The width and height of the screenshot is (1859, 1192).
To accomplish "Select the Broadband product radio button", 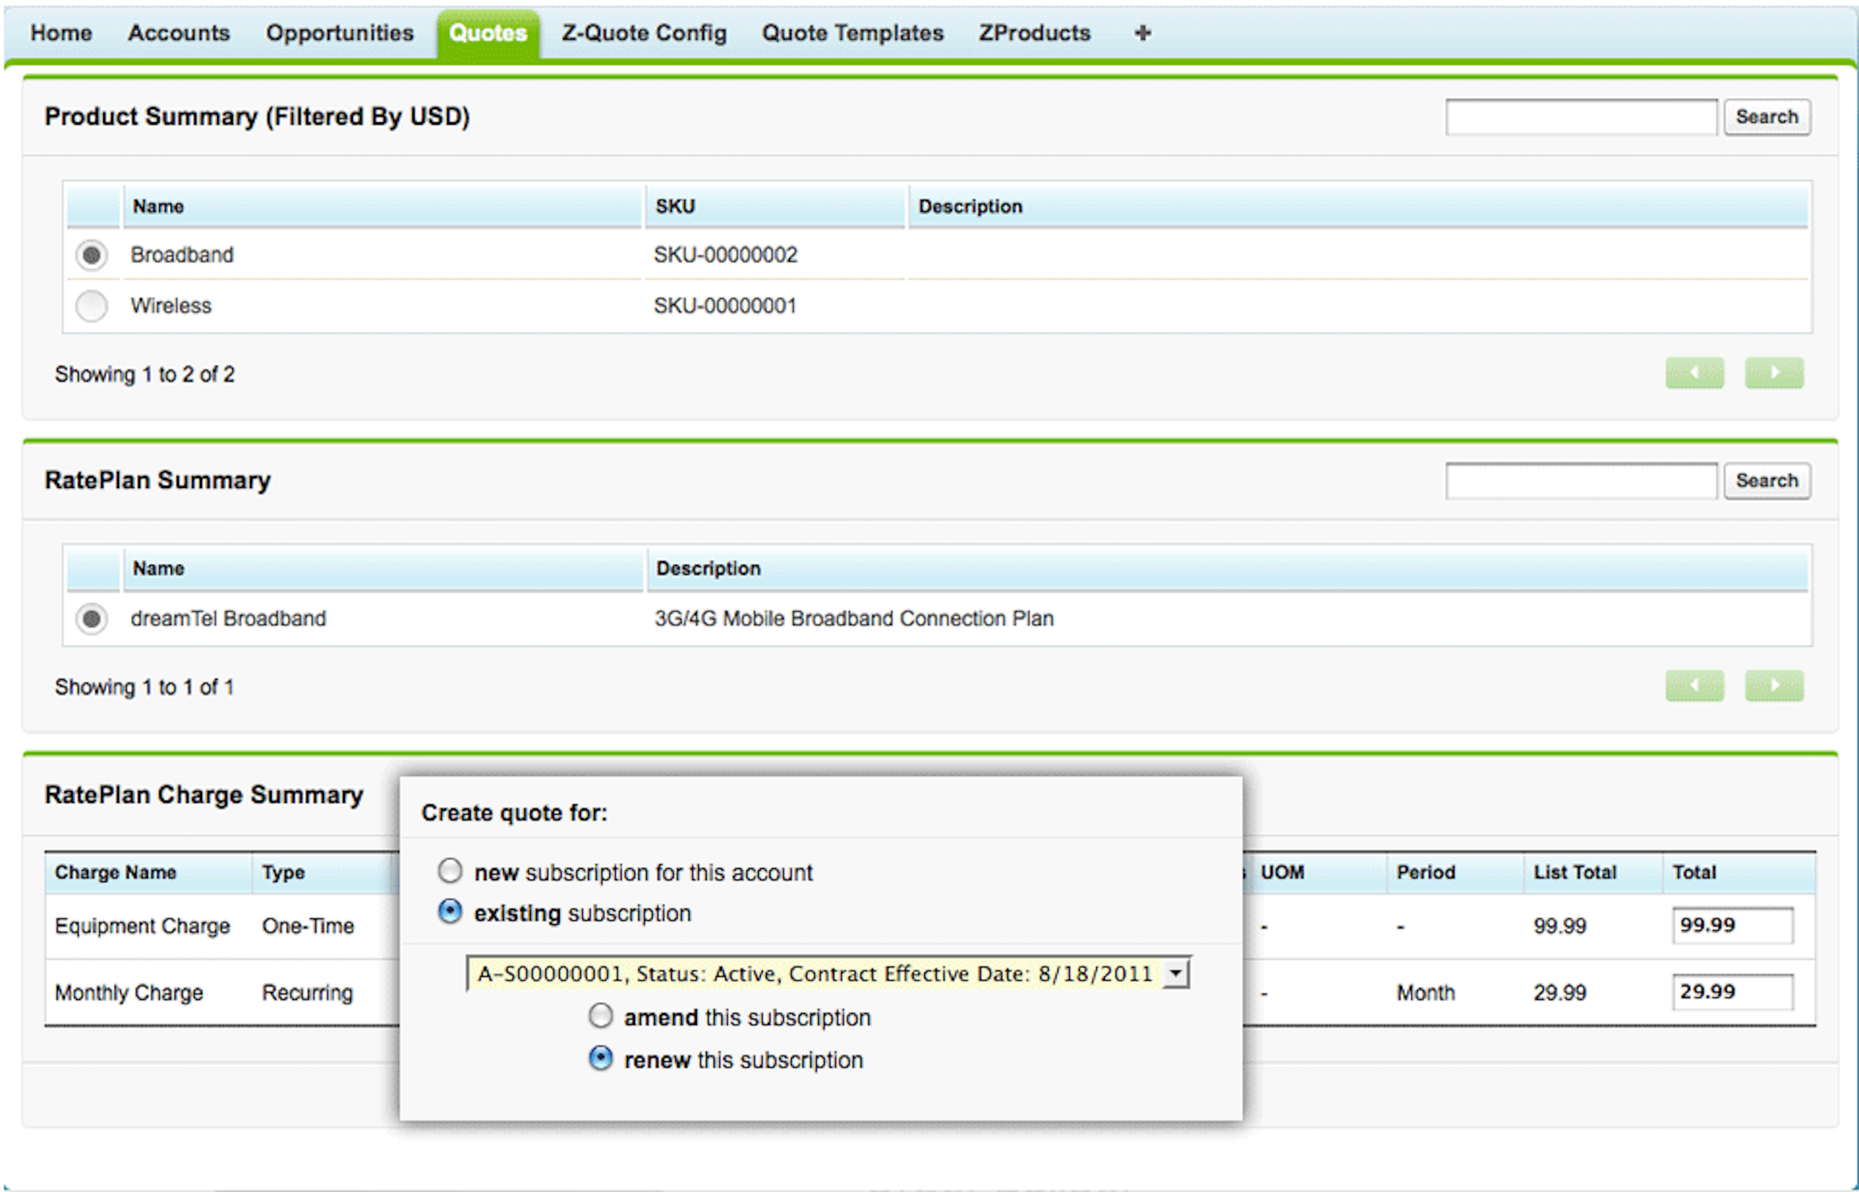I will (x=91, y=255).
